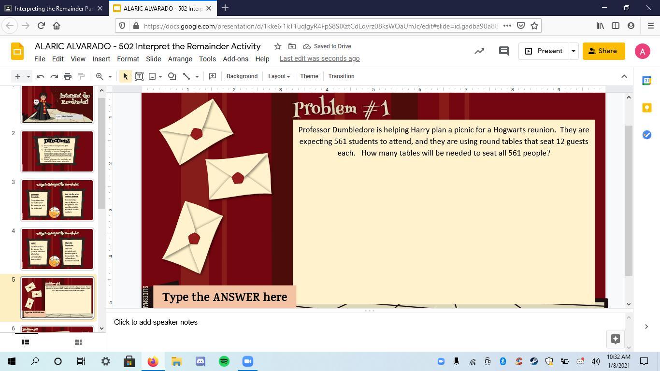The width and height of the screenshot is (660, 371).
Task: Redo the last action
Action: click(54, 76)
